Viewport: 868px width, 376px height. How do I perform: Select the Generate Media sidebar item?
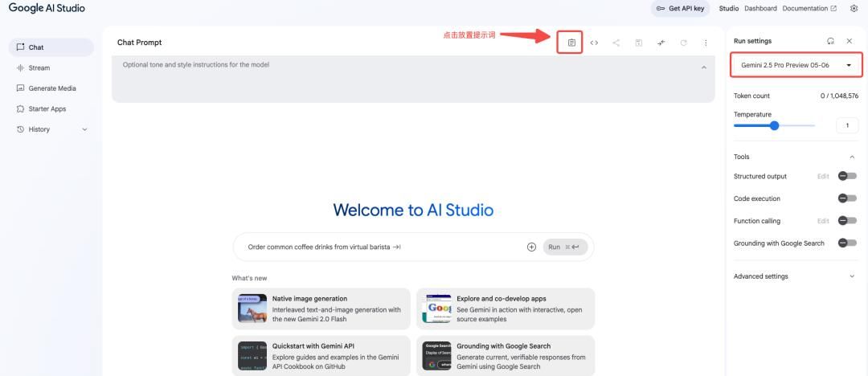(51, 88)
